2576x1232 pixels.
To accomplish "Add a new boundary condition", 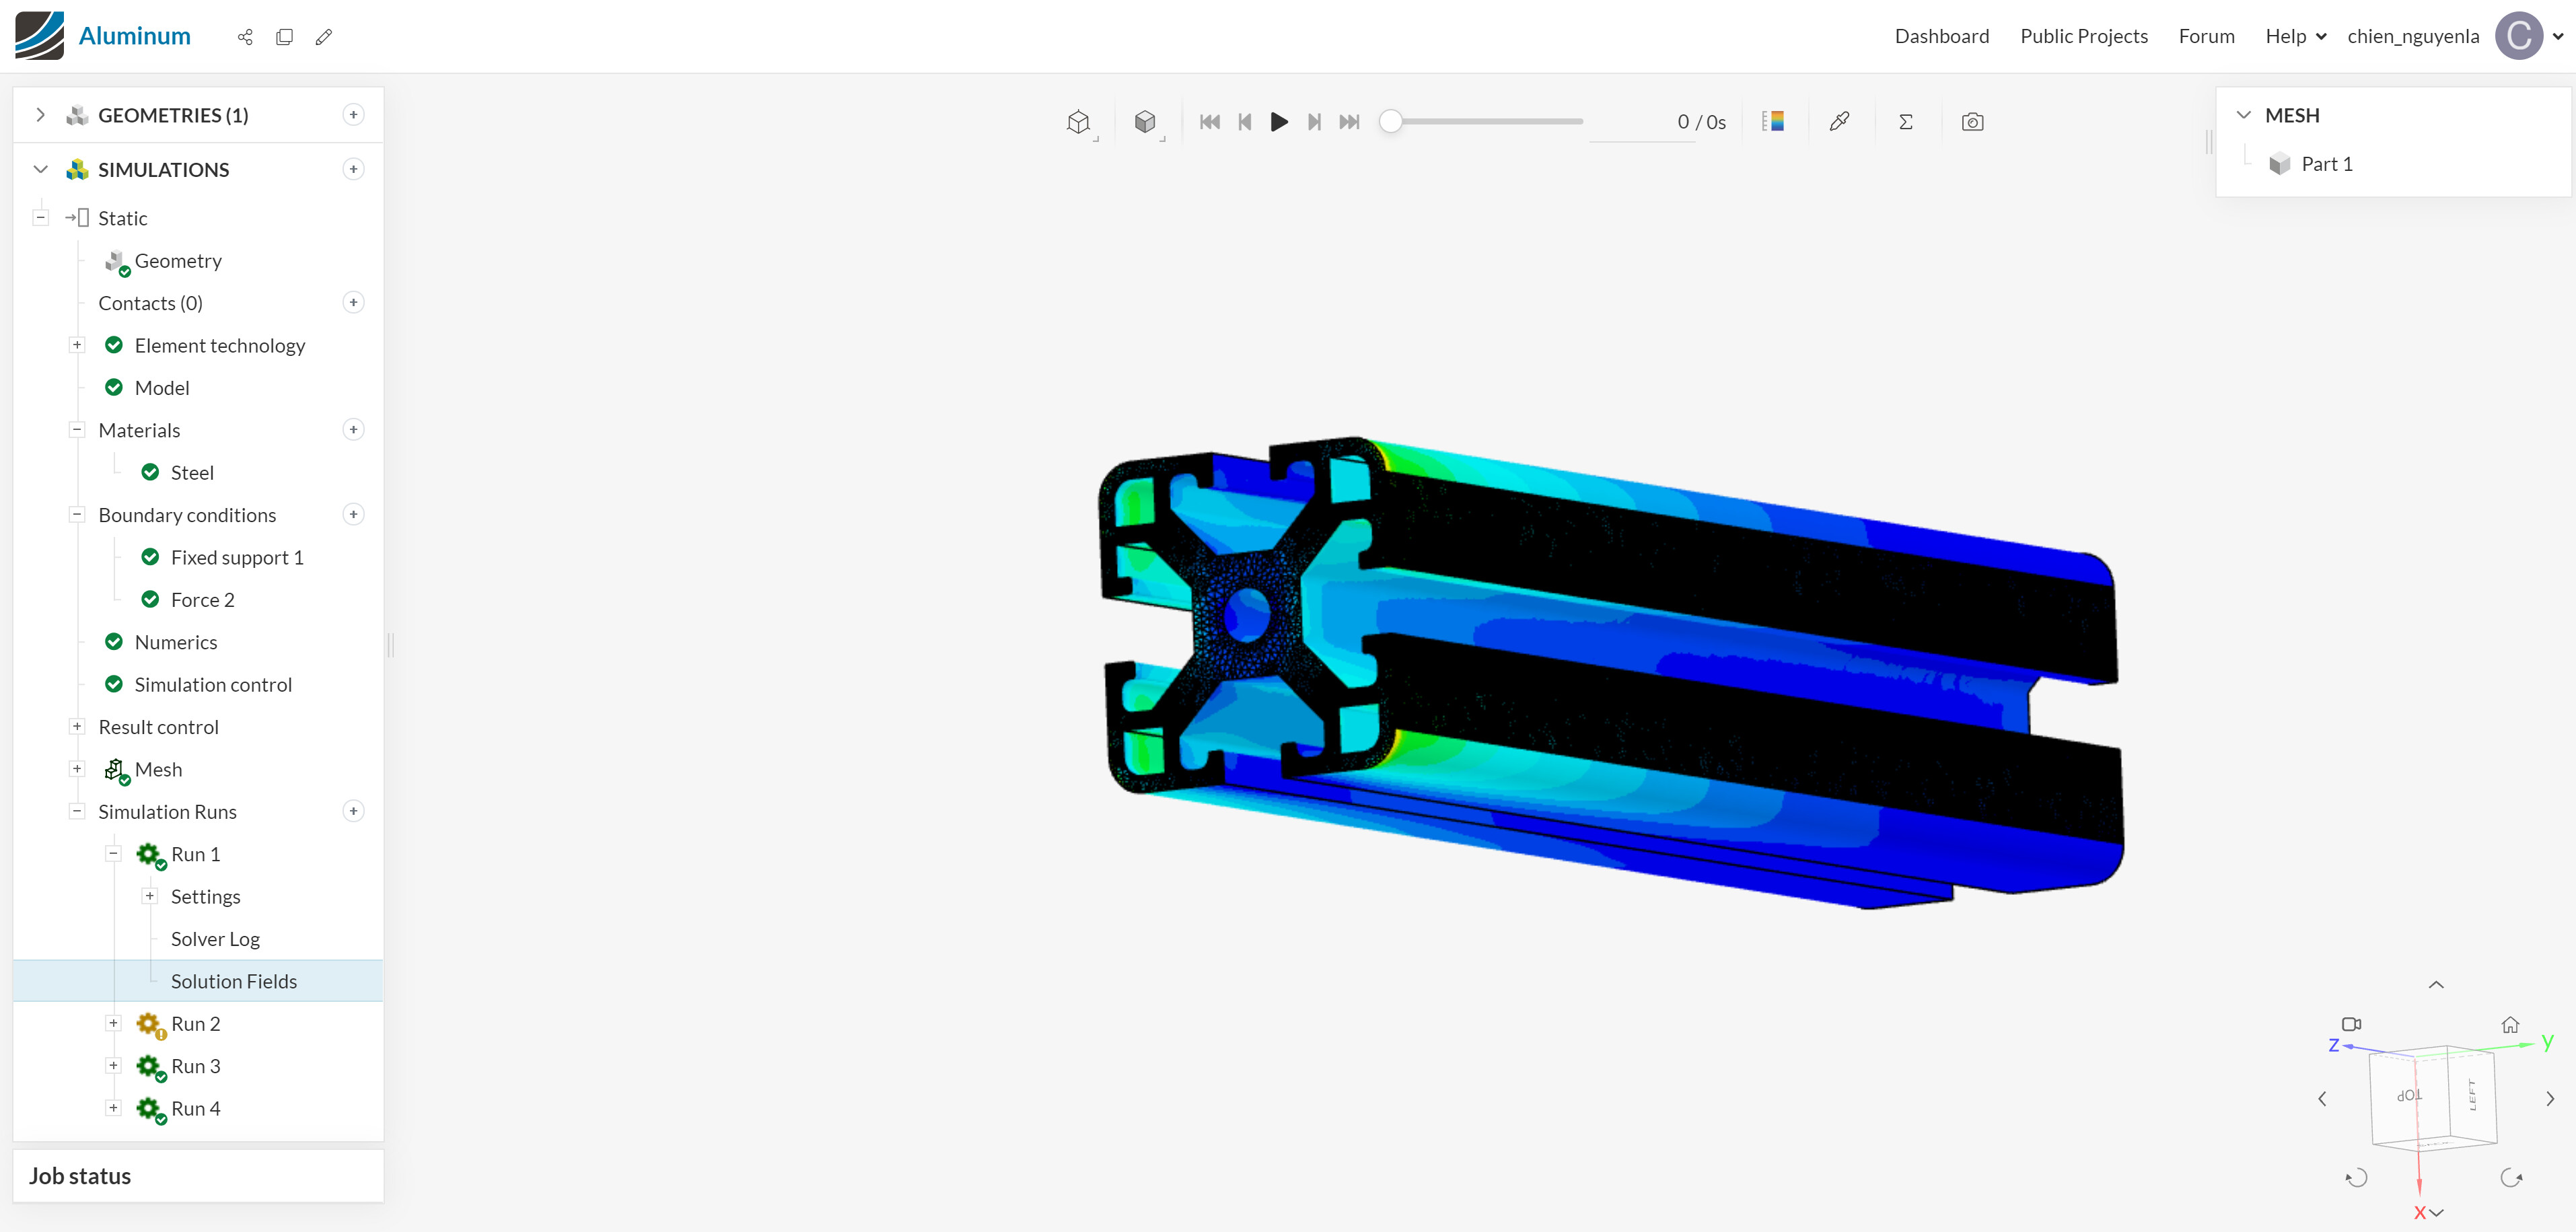I will click(x=353, y=514).
